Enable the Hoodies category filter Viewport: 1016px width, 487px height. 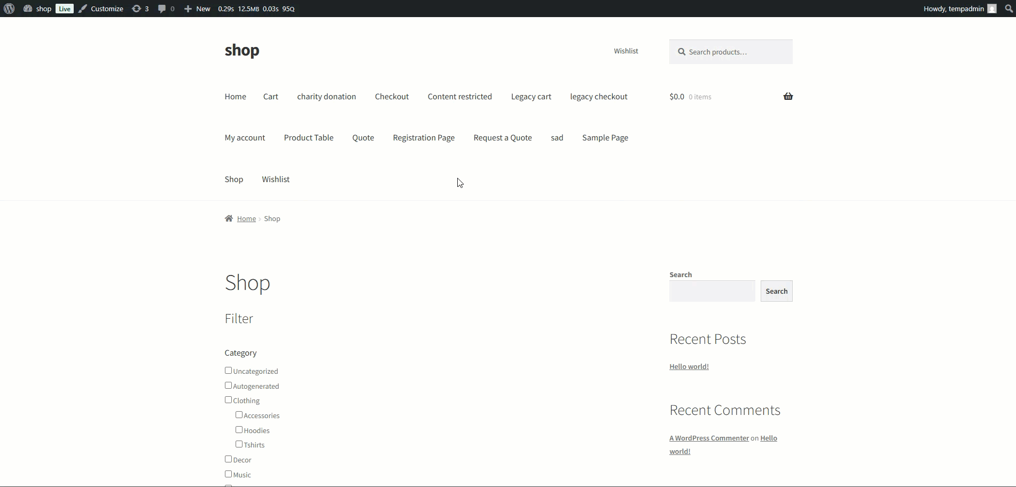coord(239,430)
